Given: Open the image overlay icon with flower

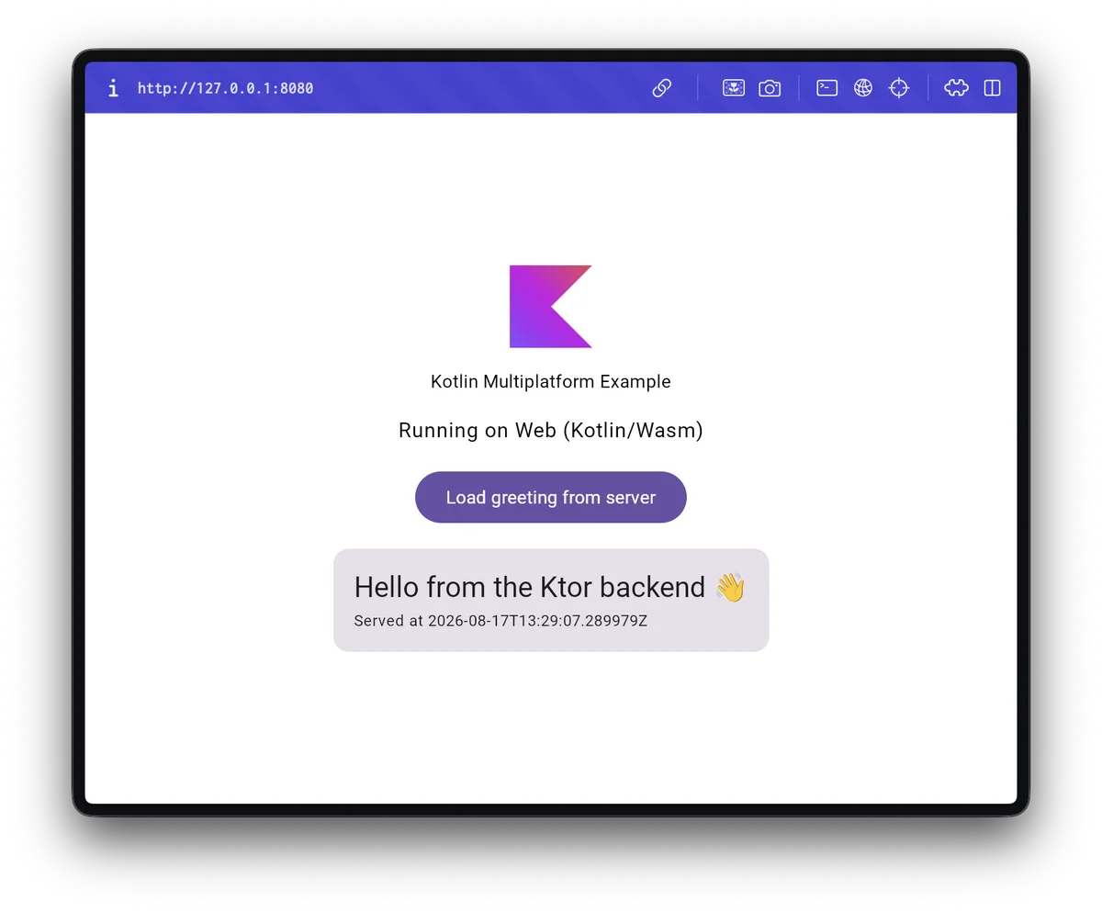Looking at the screenshot, I should [x=734, y=88].
